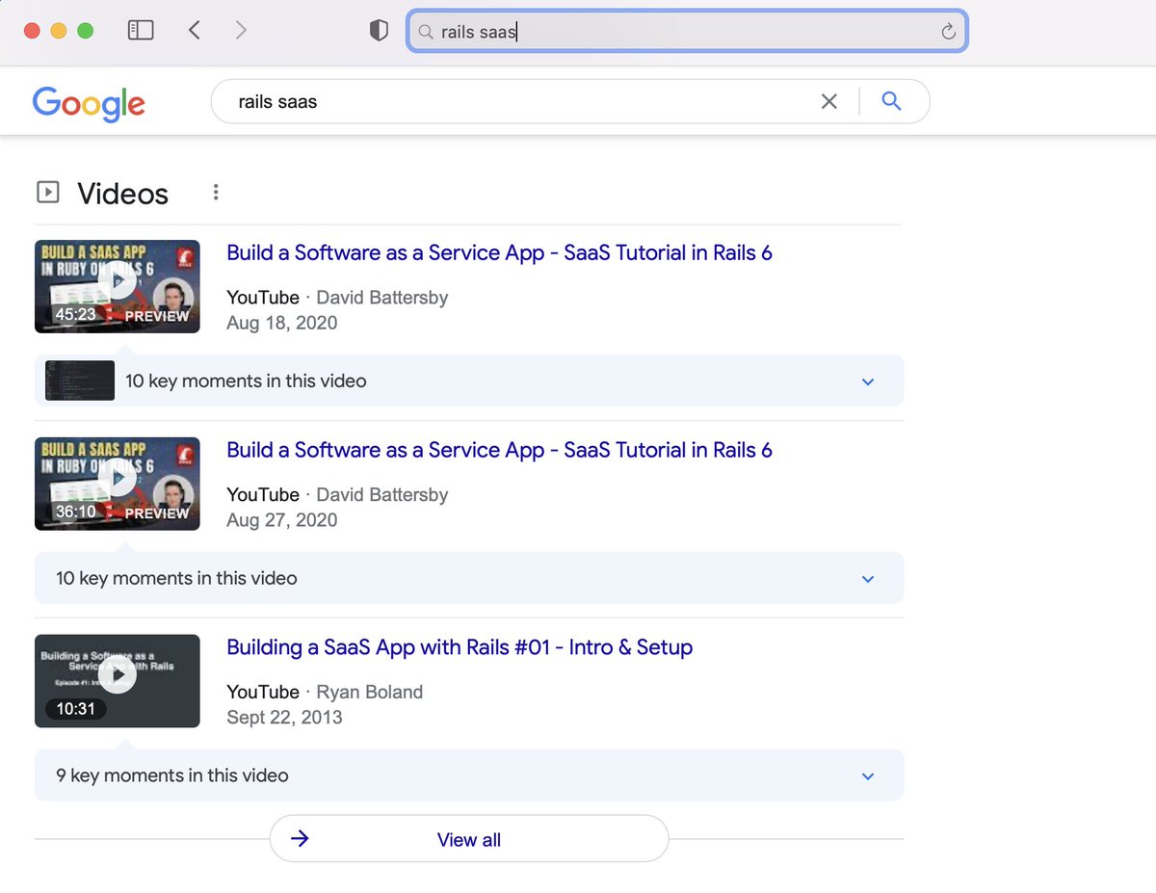Image resolution: width=1156 pixels, height=893 pixels.
Task: Click the forward navigation arrow
Action: (x=241, y=31)
